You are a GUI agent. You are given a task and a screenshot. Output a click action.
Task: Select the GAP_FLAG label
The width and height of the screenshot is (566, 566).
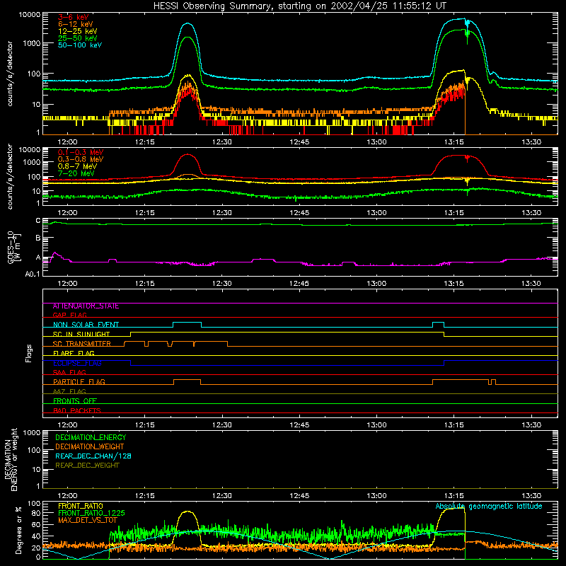pos(69,316)
